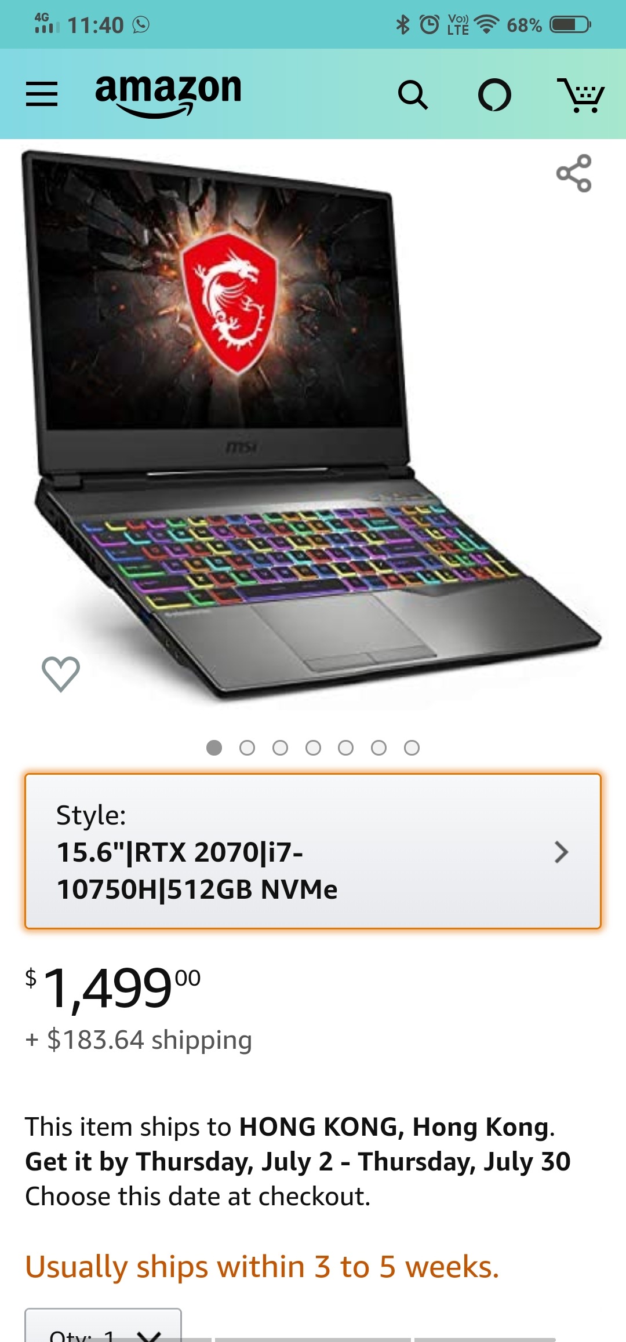Screen dimensions: 626x1342
Task: Tap the Amazon logo
Action: pyautogui.click(x=168, y=95)
